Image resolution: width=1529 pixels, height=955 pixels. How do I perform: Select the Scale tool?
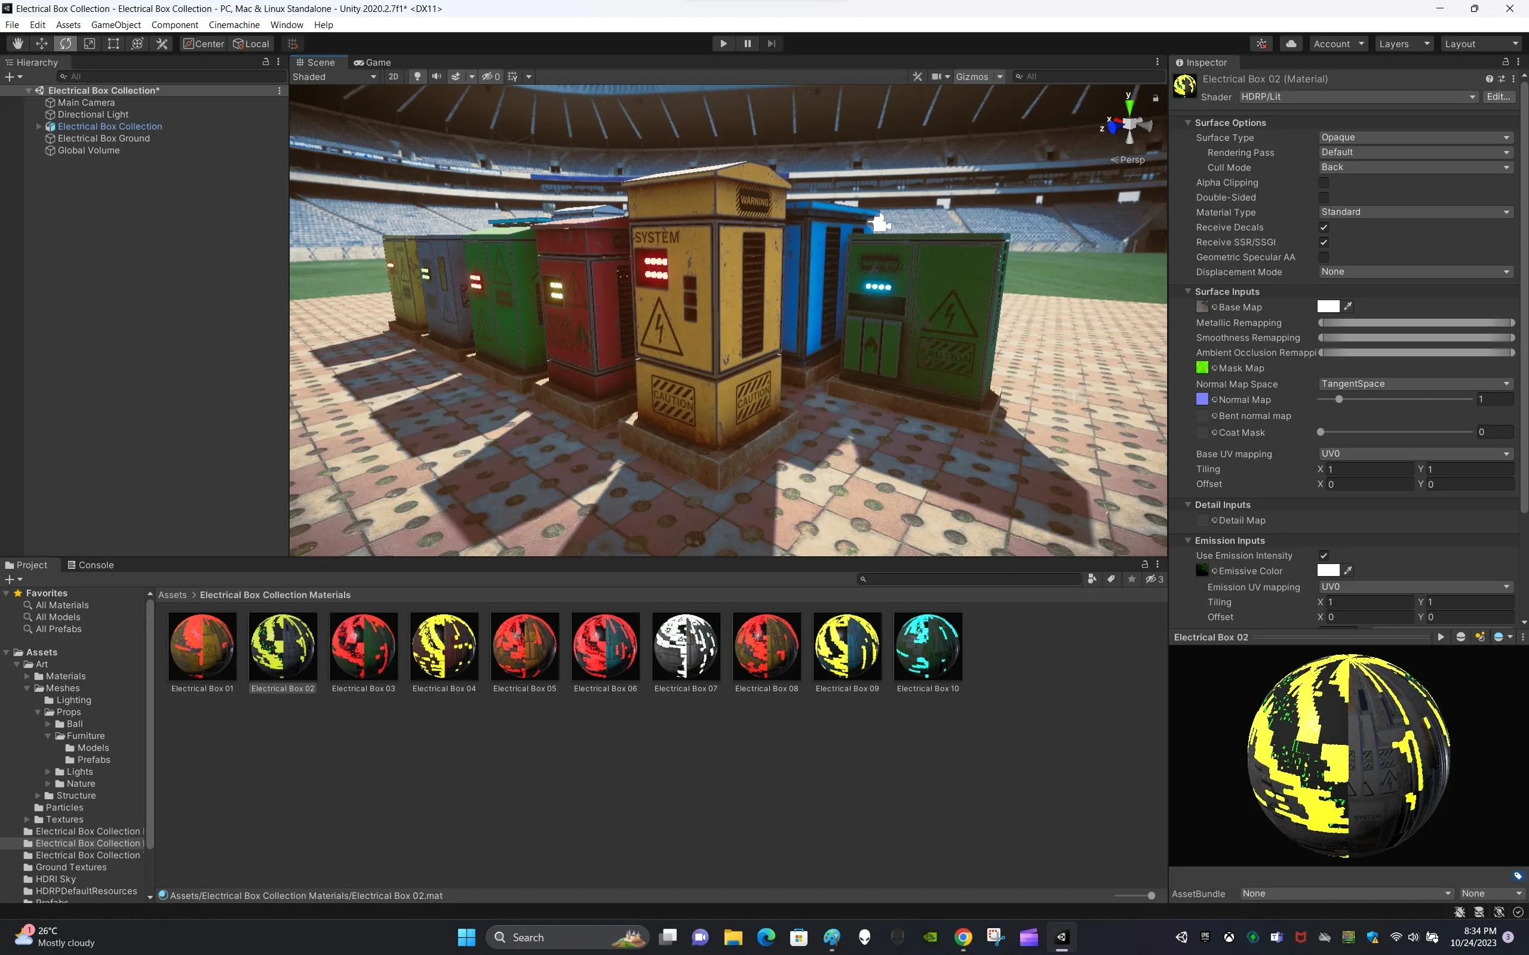[90, 44]
